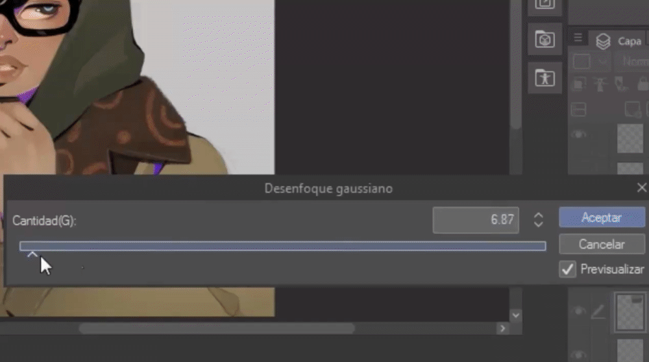This screenshot has width=649, height=362.
Task: Click the Capa layers stack icon
Action: pos(603,41)
